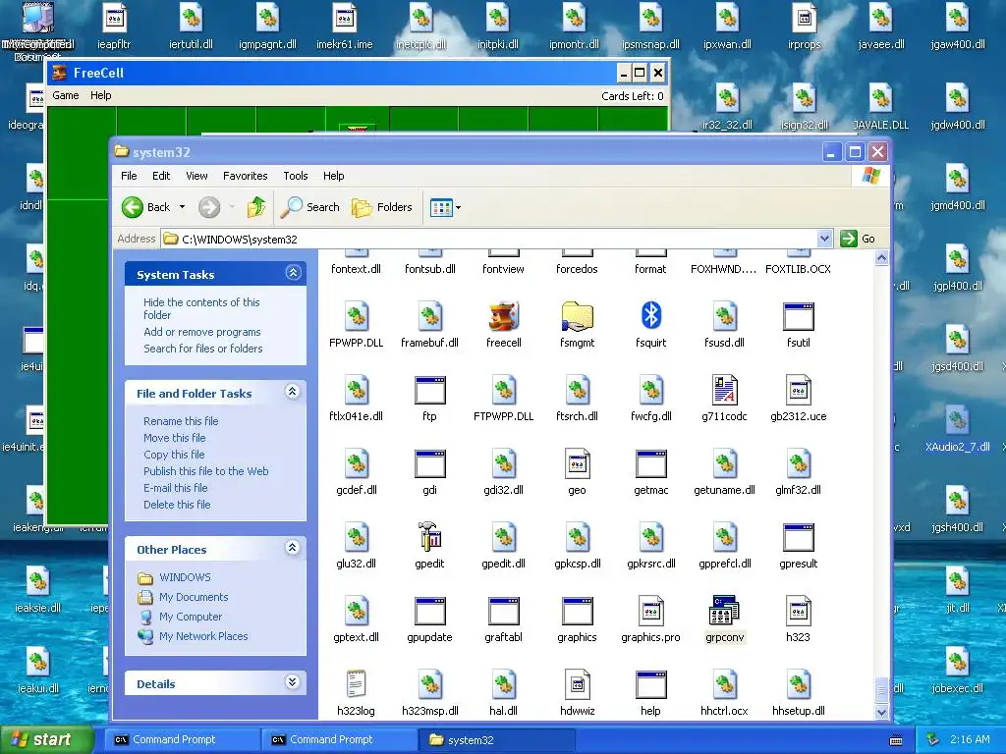
Task: Click the Go button
Action: [859, 239]
